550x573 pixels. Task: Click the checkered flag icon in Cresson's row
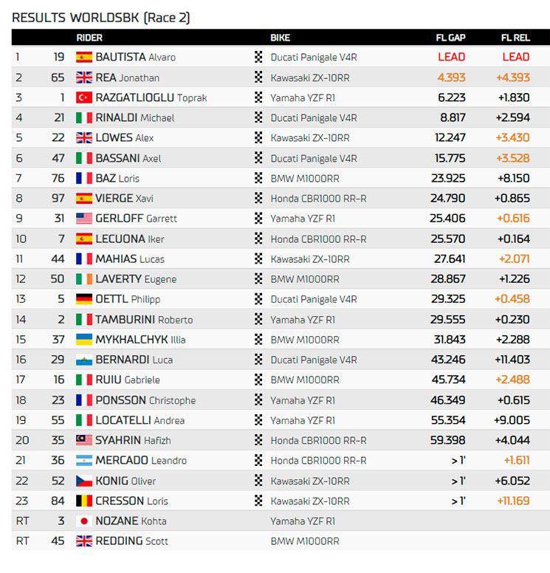click(258, 501)
